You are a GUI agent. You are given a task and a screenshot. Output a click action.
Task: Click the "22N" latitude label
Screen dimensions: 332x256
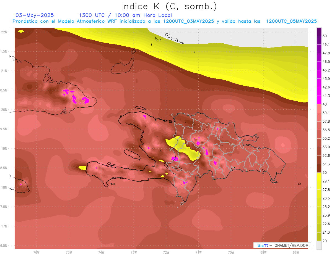point(4,32)
